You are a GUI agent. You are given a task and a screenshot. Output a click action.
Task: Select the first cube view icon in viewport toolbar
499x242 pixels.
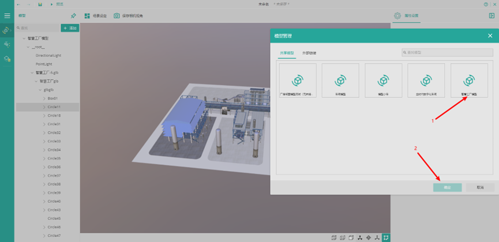point(334,237)
